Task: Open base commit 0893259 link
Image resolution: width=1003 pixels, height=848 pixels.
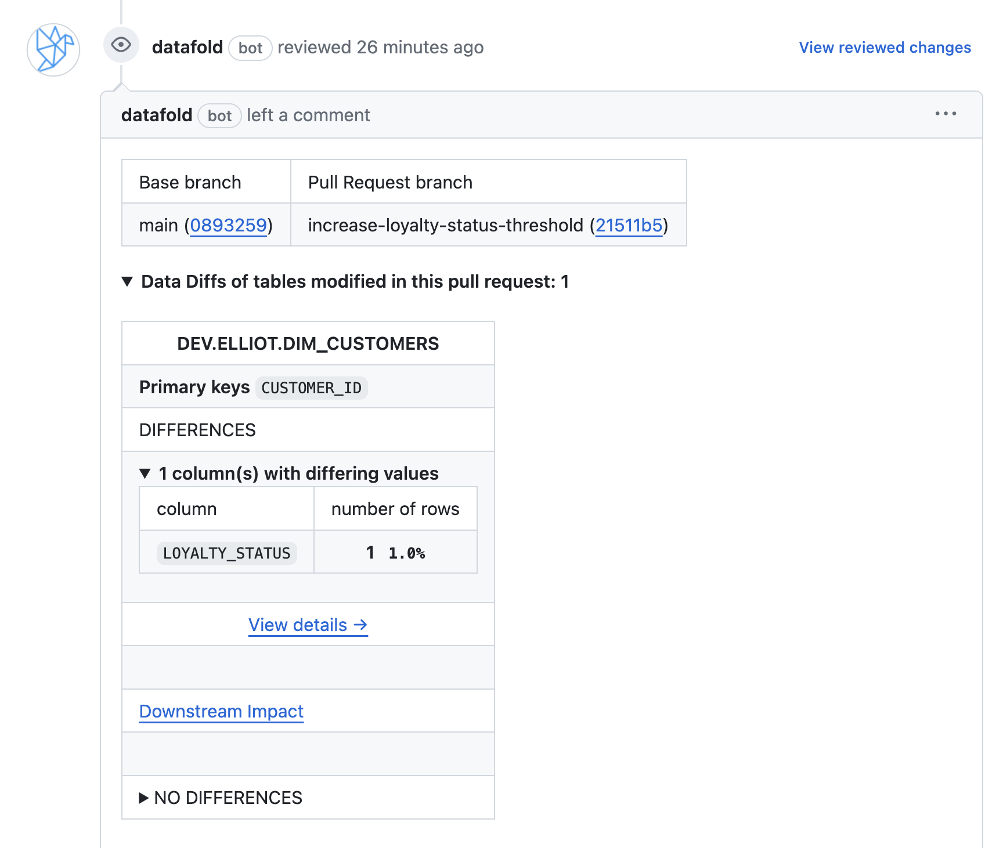Action: click(x=229, y=225)
